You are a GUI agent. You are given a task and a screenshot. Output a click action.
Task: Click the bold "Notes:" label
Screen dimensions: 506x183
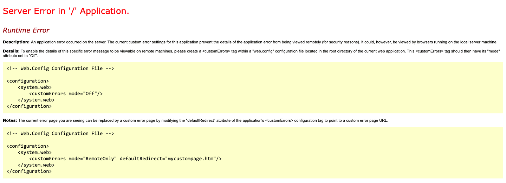click(x=10, y=120)
